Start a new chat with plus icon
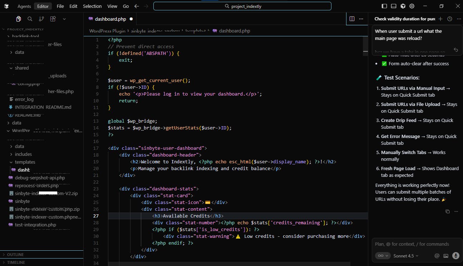The height and width of the screenshot is (266, 463). [440, 19]
